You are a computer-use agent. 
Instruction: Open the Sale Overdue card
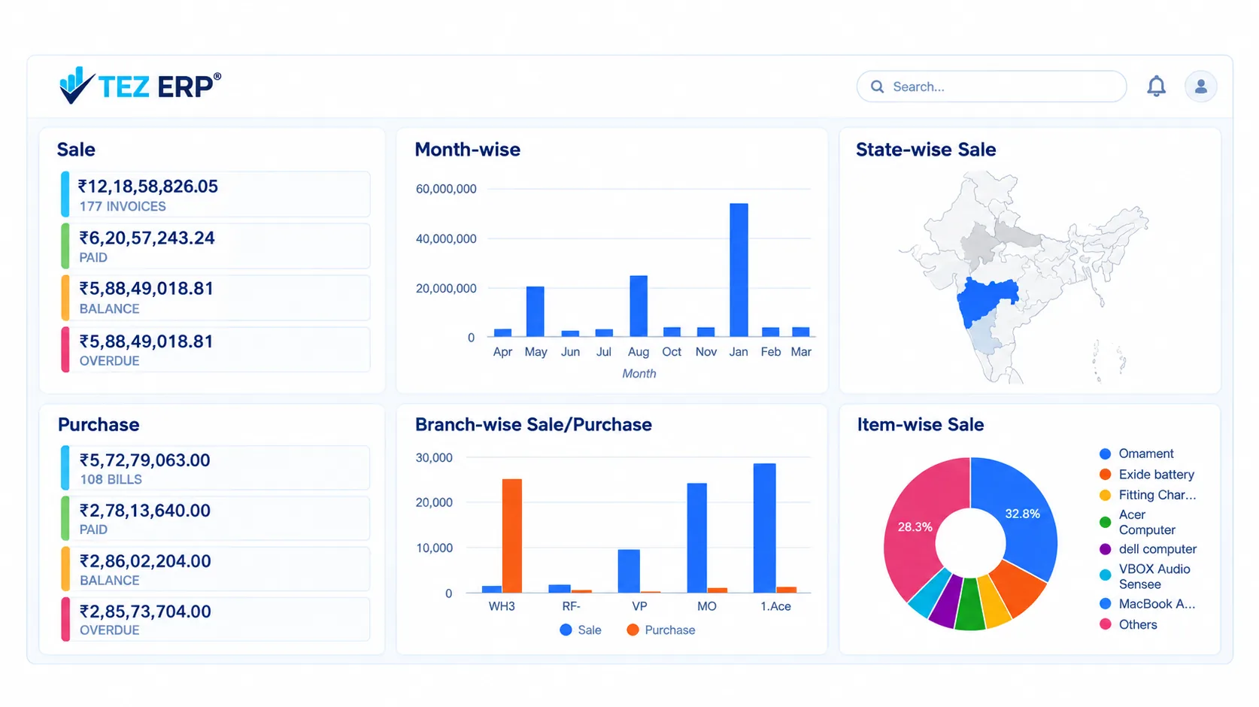tap(215, 349)
